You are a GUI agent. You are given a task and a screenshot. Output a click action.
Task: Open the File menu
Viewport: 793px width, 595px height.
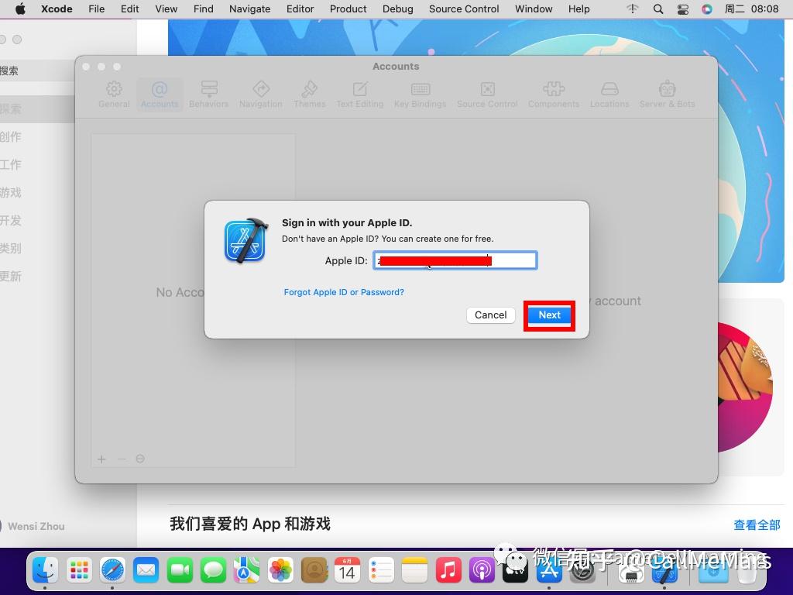click(x=96, y=9)
